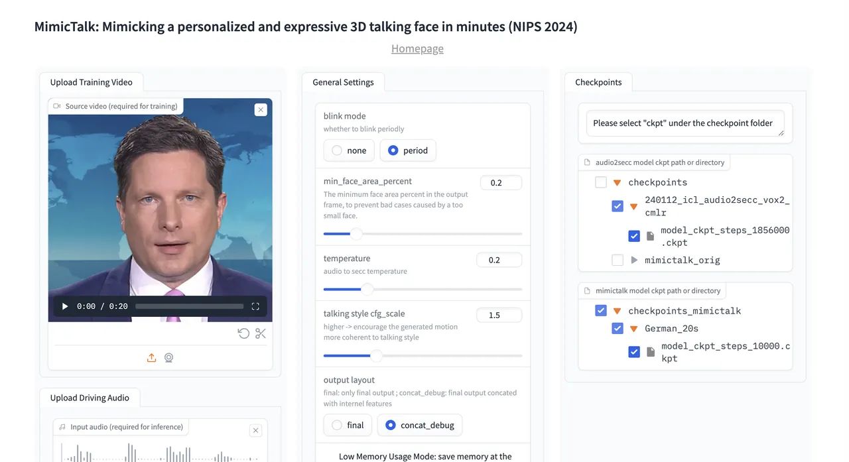Open video fullscreen mode
This screenshot has width=849, height=462.
(255, 306)
